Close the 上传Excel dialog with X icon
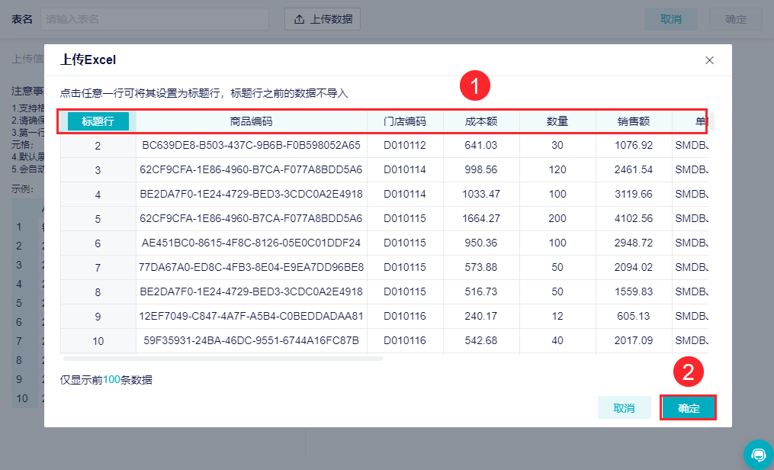The width and height of the screenshot is (774, 470). 709,60
